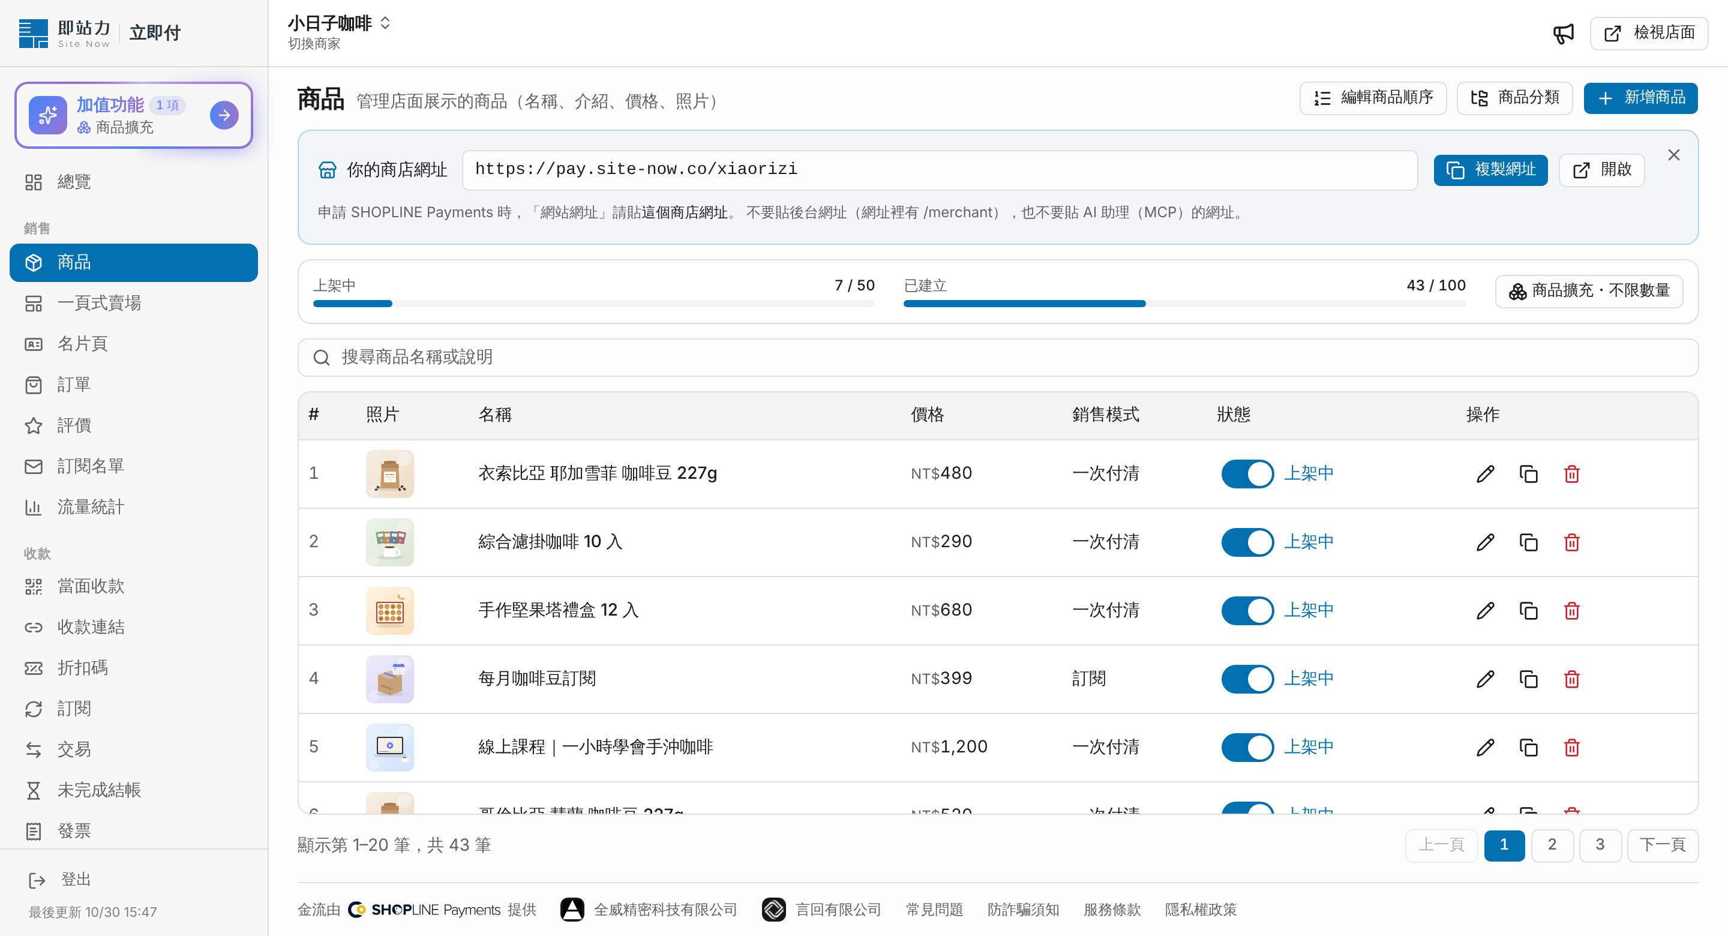Duplicate the 線上課程 product row

coord(1528,748)
